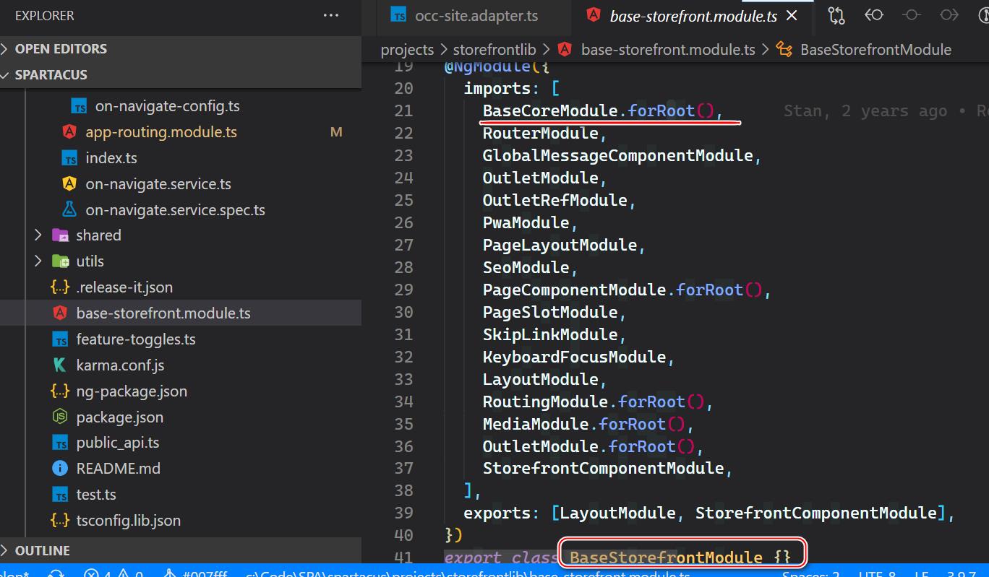
Task: Click SeoModule in the editor
Action: point(526,267)
